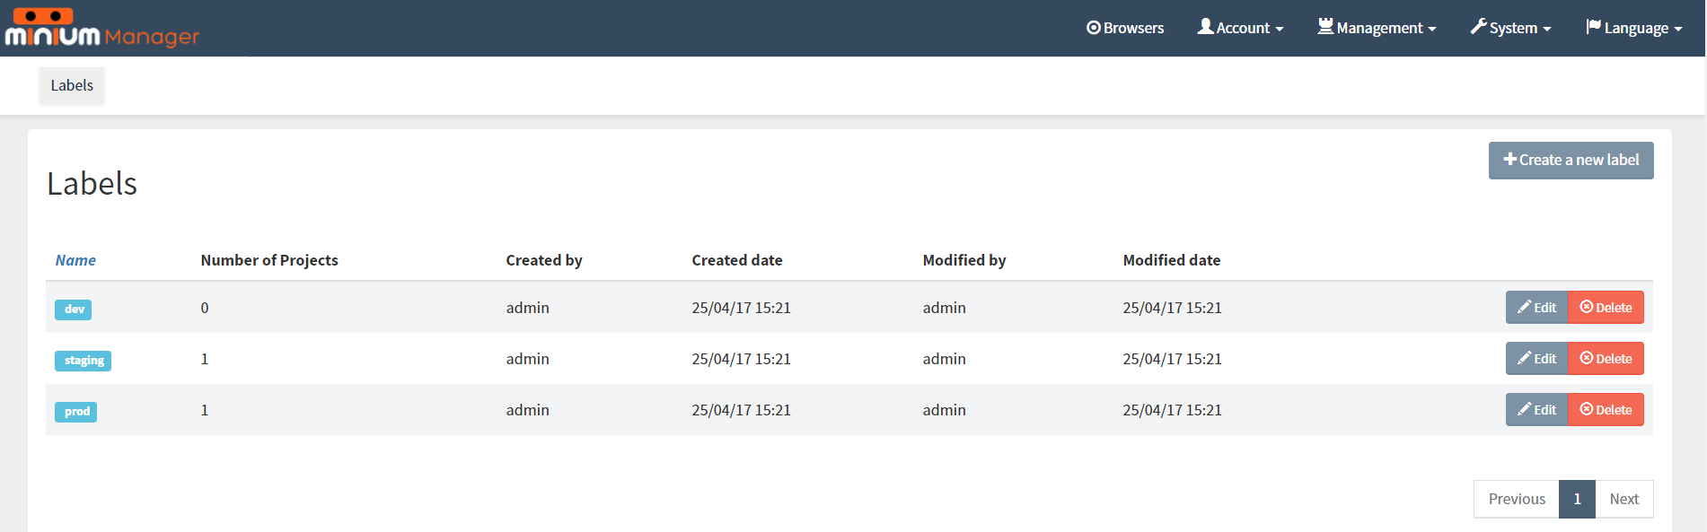Edit the staging label
The image size is (1707, 532).
tap(1536, 358)
